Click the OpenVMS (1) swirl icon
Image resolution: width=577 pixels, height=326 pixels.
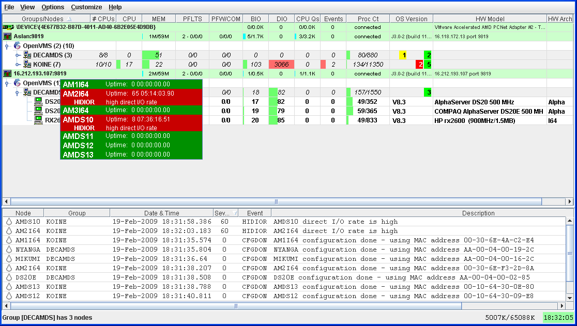(x=17, y=83)
